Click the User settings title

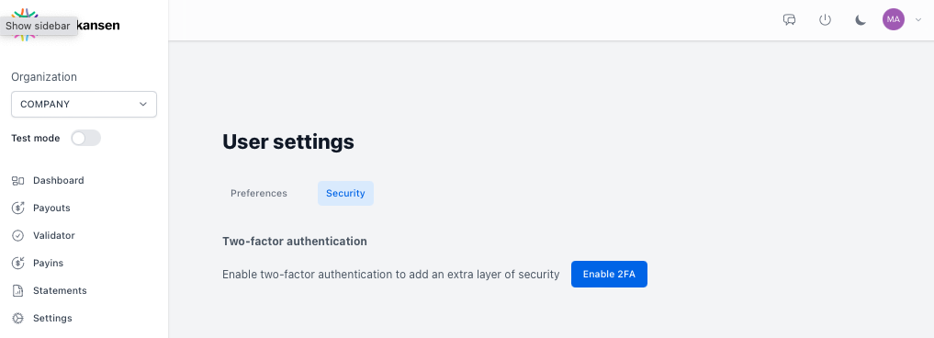coord(288,141)
